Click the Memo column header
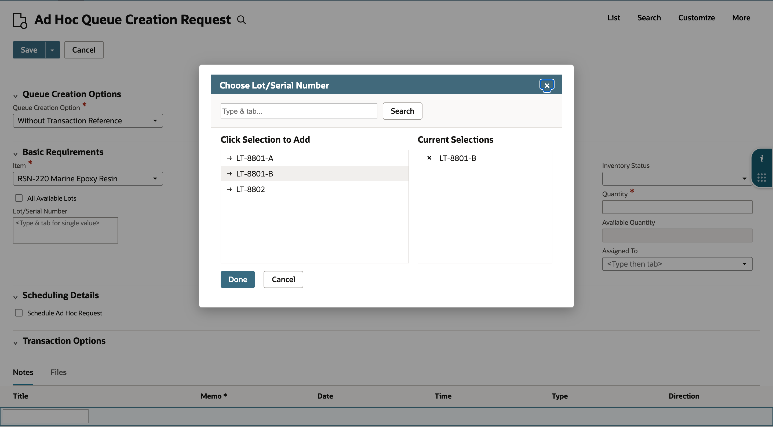The width and height of the screenshot is (773, 427). click(214, 396)
